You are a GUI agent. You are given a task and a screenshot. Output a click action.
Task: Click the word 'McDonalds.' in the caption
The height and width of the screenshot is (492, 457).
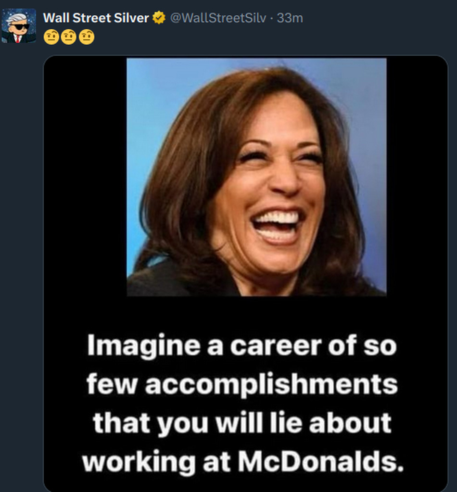click(x=320, y=461)
